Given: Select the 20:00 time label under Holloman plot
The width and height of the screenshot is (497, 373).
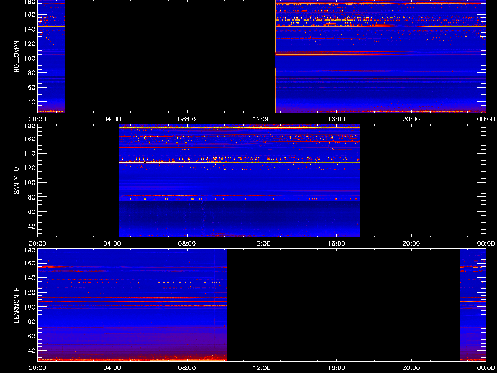Looking at the screenshot, I should coord(411,119).
